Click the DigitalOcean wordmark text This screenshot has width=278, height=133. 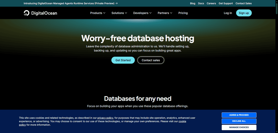(44, 13)
